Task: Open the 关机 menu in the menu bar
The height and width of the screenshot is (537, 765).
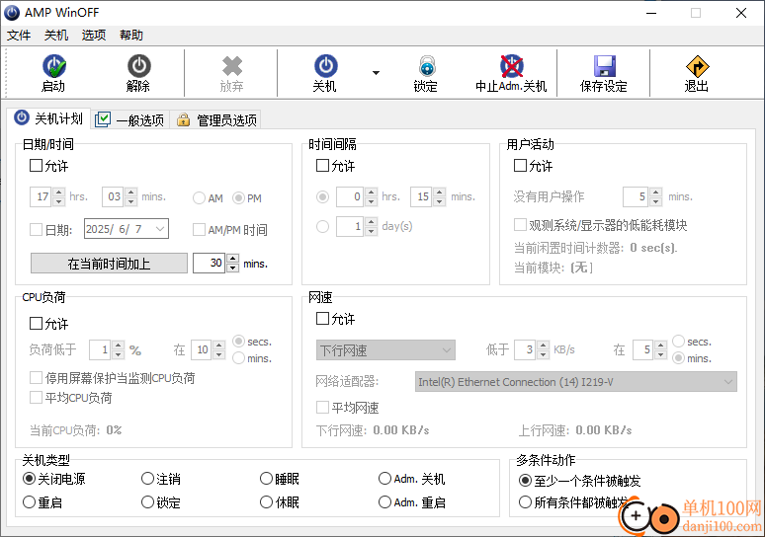Action: click(56, 36)
